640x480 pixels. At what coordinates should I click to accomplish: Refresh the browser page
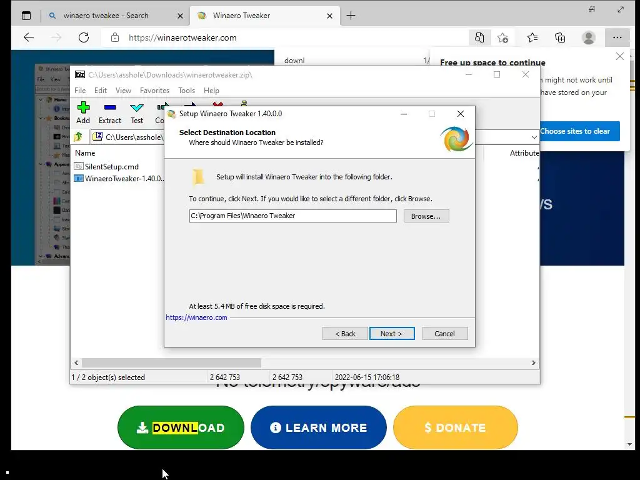84,37
